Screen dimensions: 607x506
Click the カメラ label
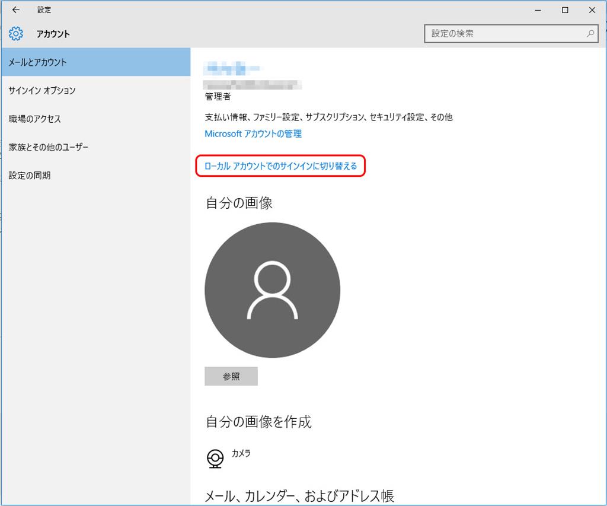241,453
